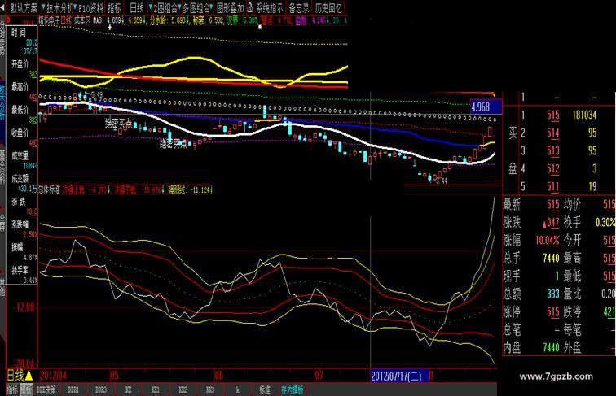Click buy level 2 price 514
616x396 pixels.
pyautogui.click(x=552, y=133)
